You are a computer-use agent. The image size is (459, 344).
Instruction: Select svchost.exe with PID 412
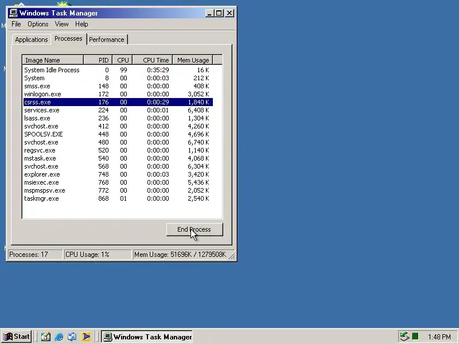(118, 126)
